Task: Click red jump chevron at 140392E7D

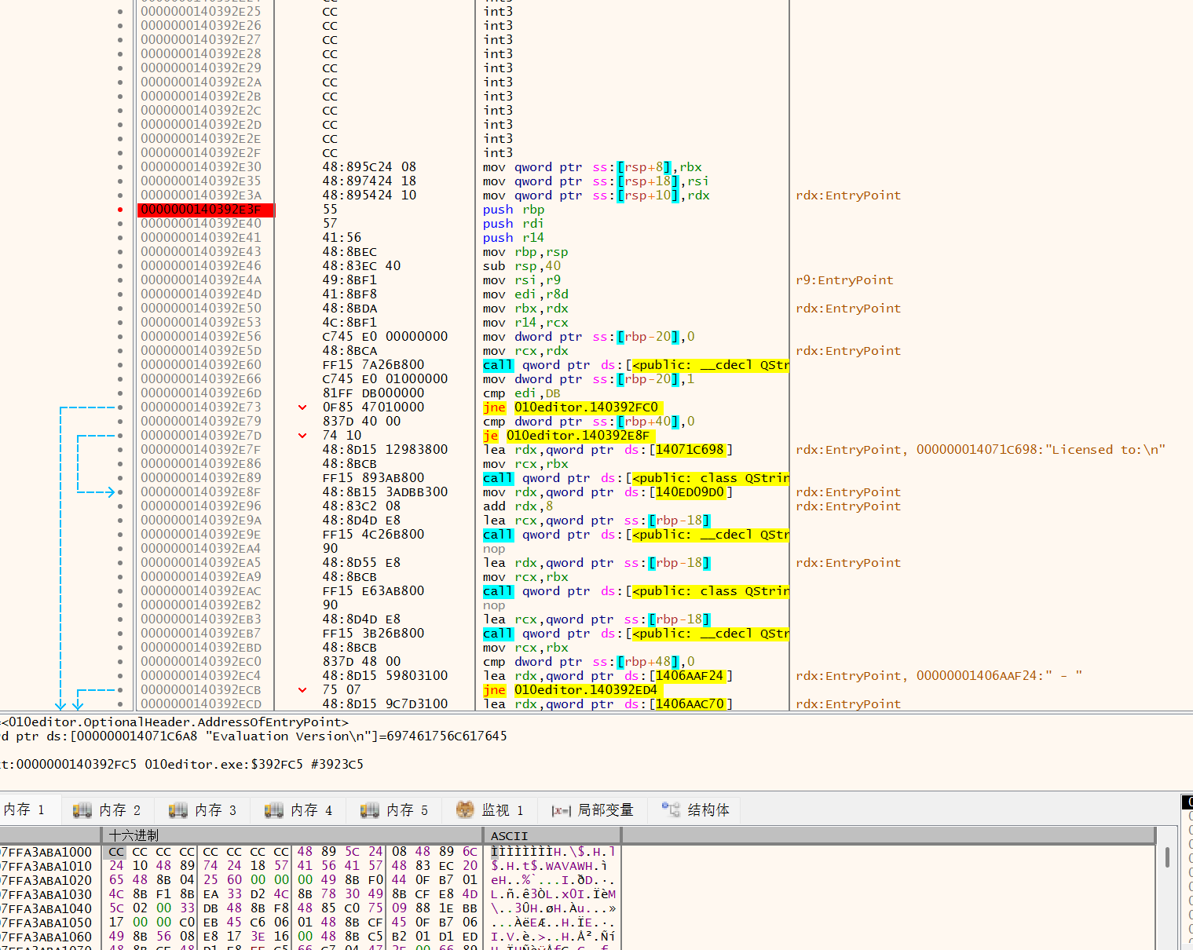Action: [x=302, y=436]
